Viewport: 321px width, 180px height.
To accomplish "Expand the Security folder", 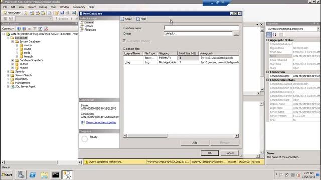I will (8, 72).
